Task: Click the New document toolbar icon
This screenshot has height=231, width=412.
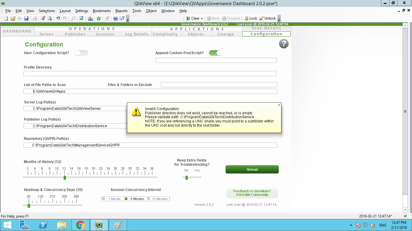Action: point(6,18)
